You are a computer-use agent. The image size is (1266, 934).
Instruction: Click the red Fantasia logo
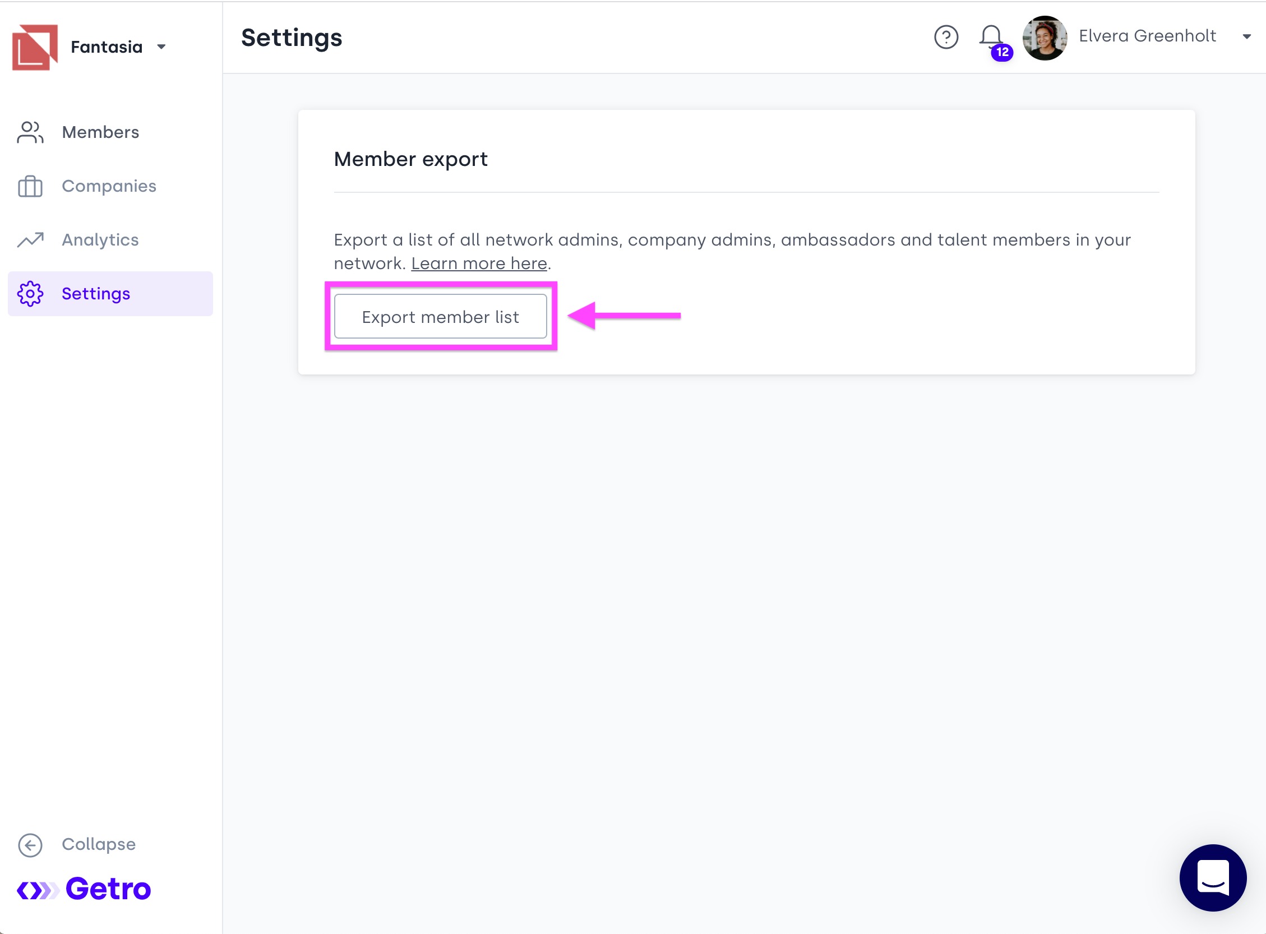pyautogui.click(x=35, y=47)
